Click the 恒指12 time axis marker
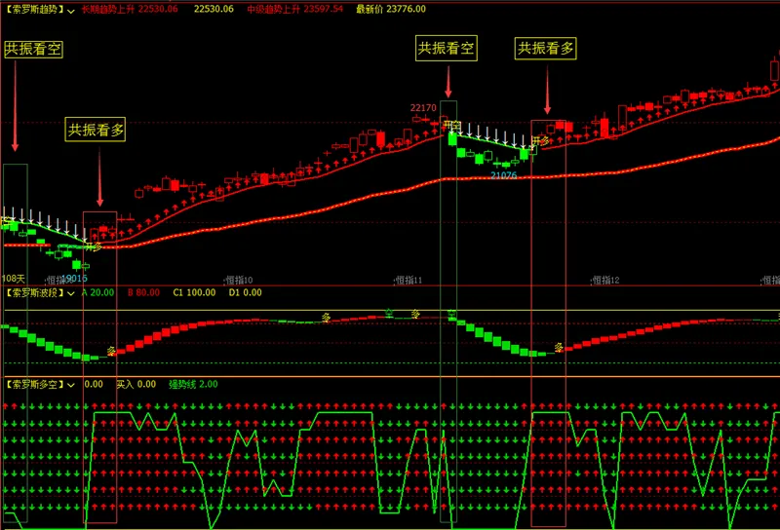 [605, 281]
